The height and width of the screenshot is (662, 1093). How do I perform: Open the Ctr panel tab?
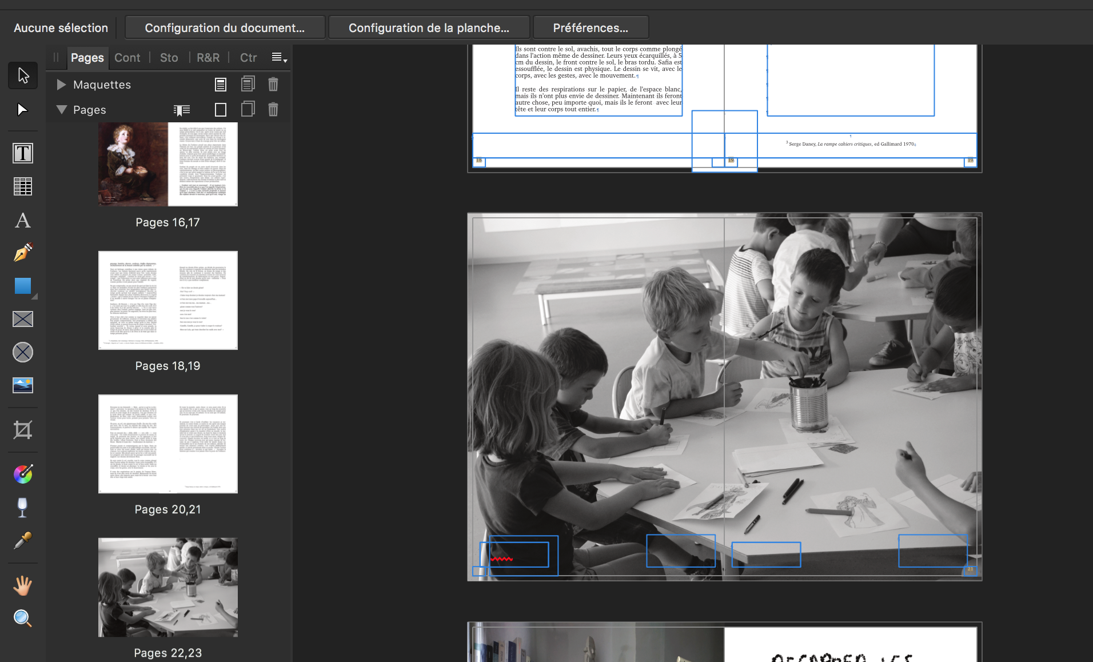point(248,58)
